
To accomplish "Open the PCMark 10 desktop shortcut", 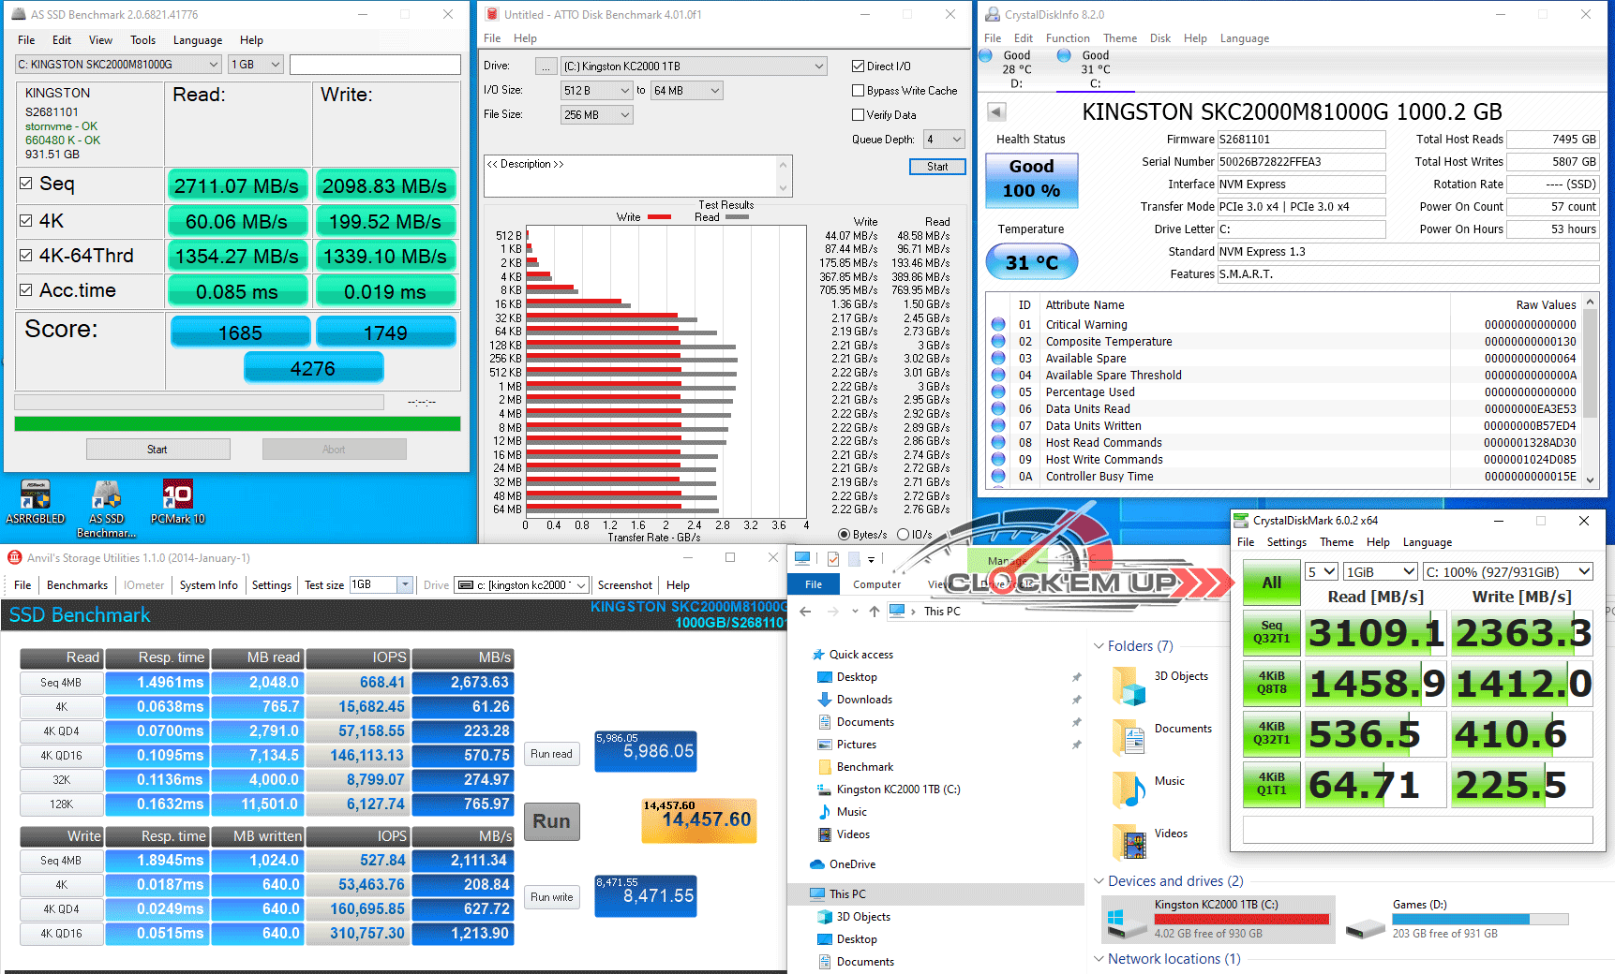I will point(177,496).
